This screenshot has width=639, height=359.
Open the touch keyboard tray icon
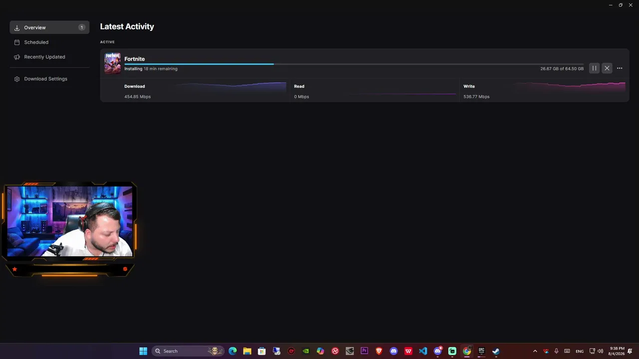tap(567, 351)
